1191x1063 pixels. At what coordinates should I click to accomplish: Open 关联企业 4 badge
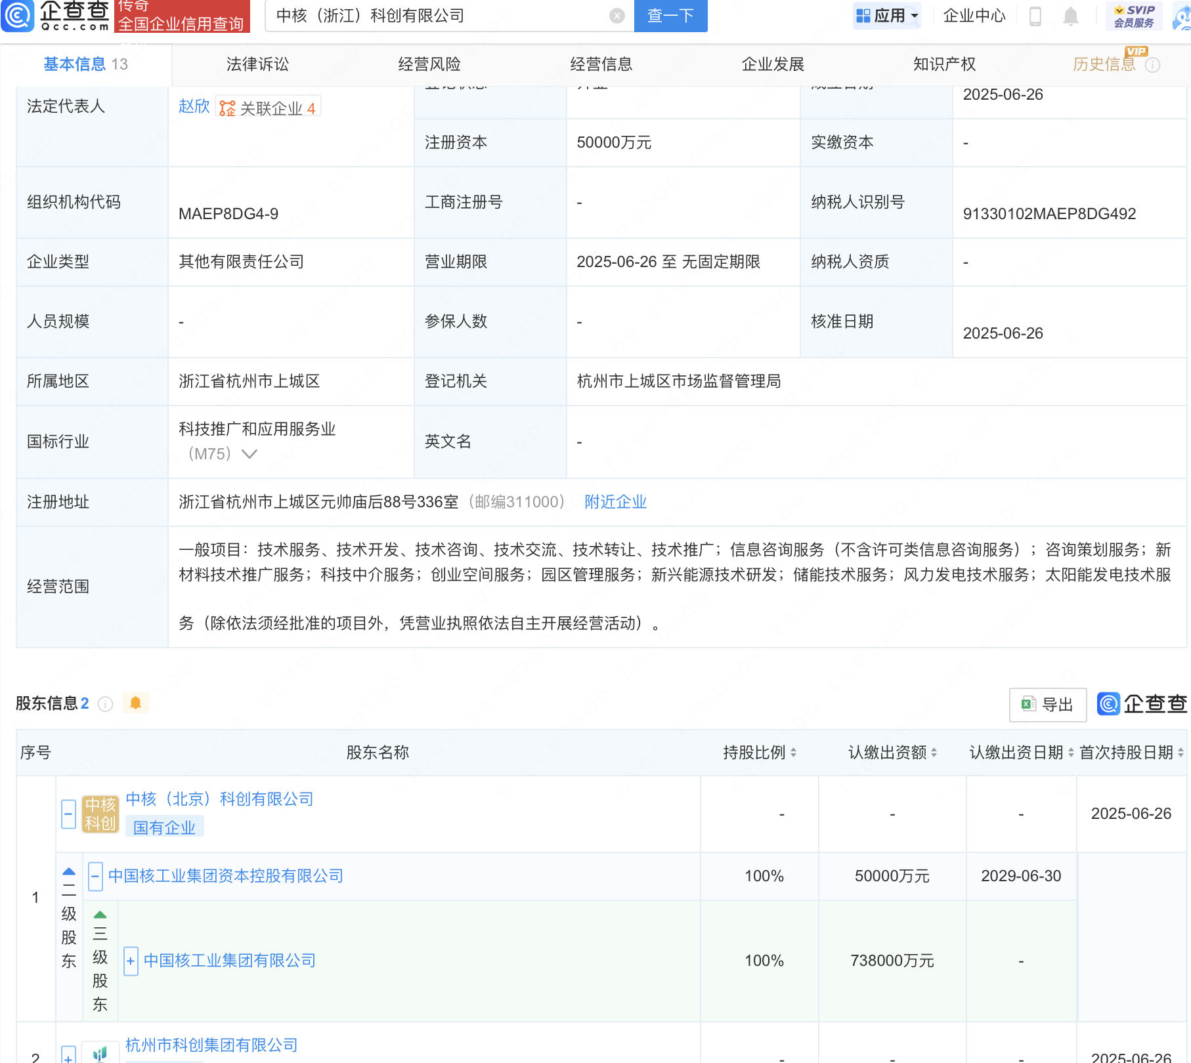268,108
